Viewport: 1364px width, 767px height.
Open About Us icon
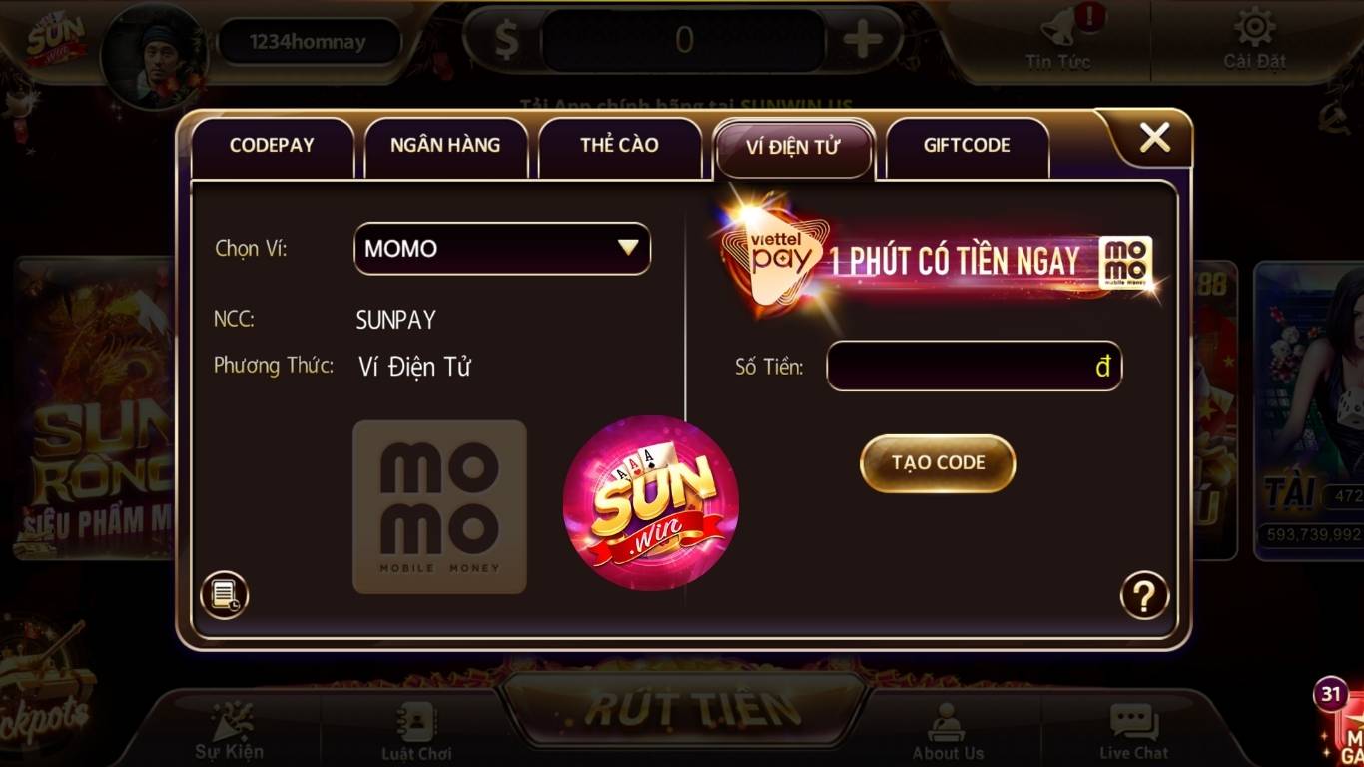point(947,723)
